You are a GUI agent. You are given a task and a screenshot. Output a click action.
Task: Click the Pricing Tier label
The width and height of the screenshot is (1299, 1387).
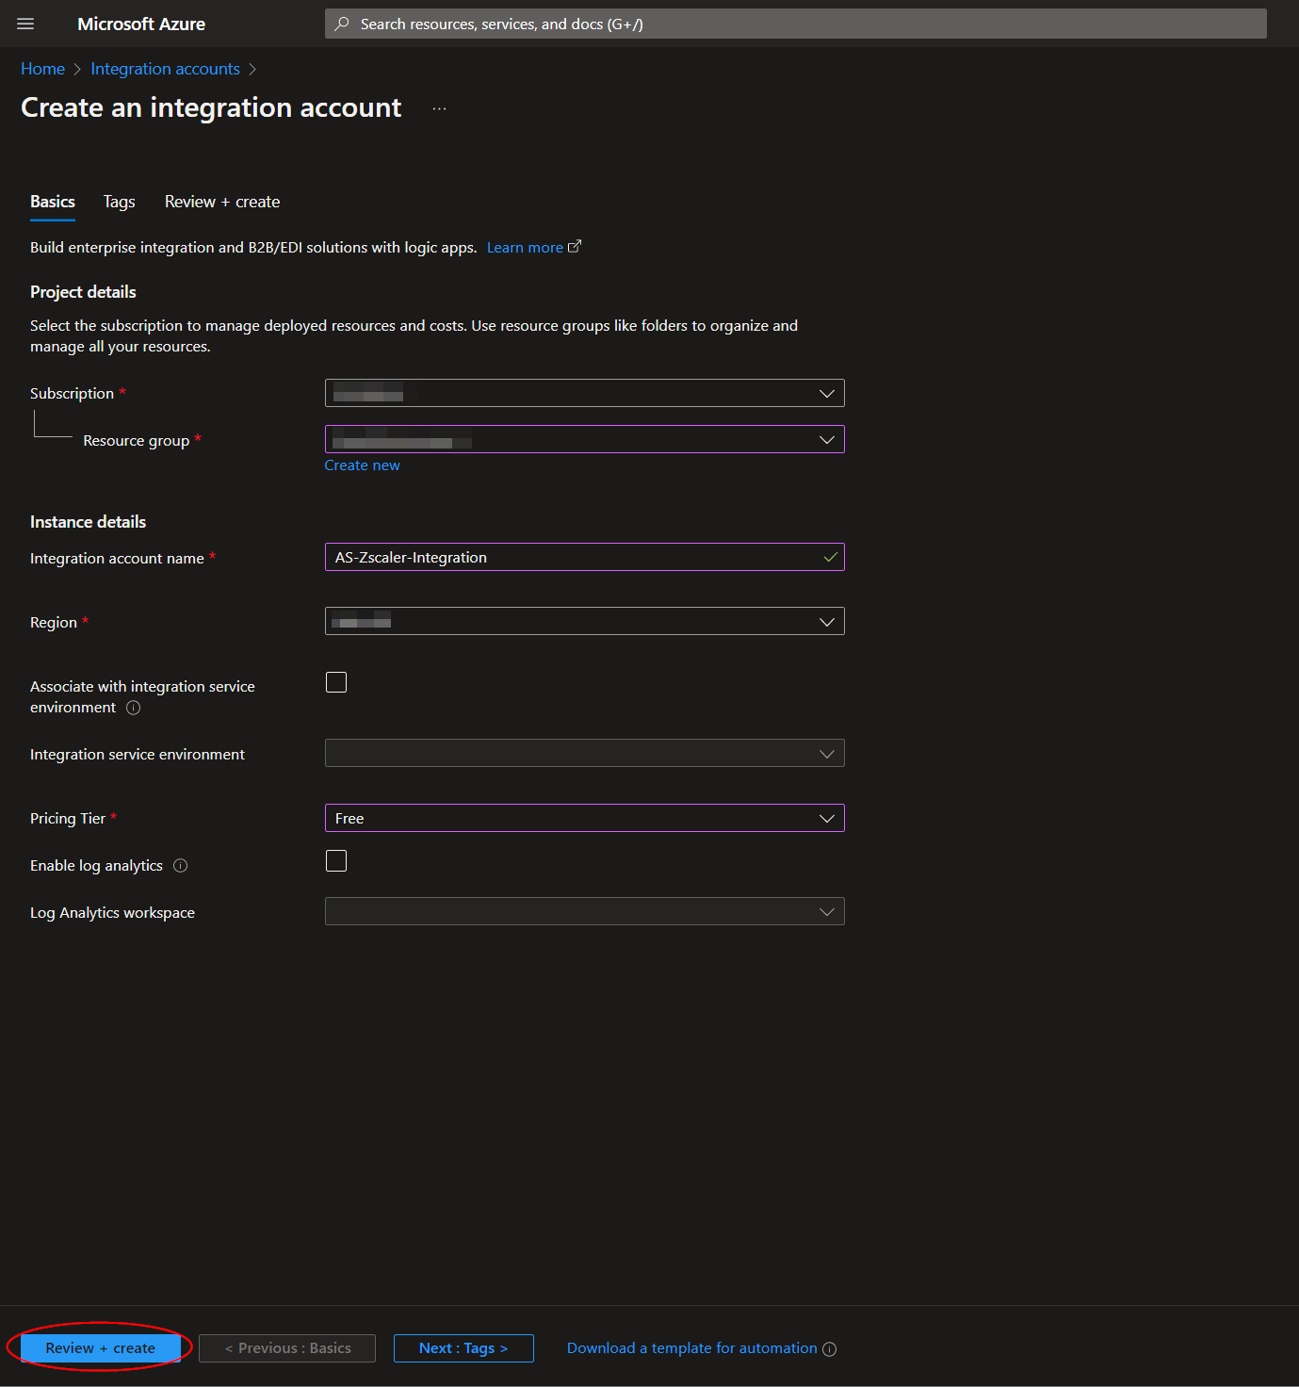tap(68, 819)
